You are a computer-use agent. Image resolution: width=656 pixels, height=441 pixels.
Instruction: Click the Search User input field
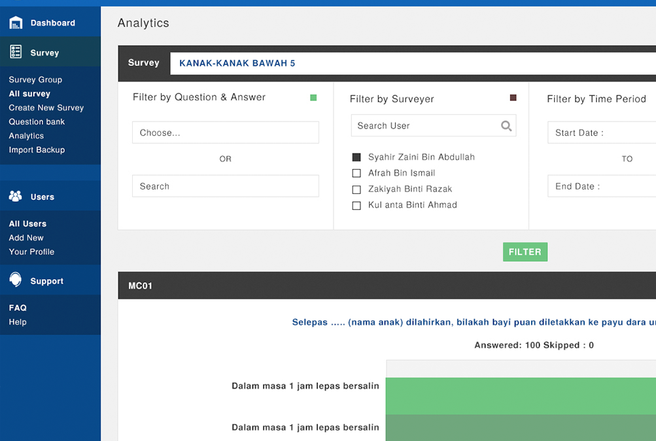(x=434, y=125)
